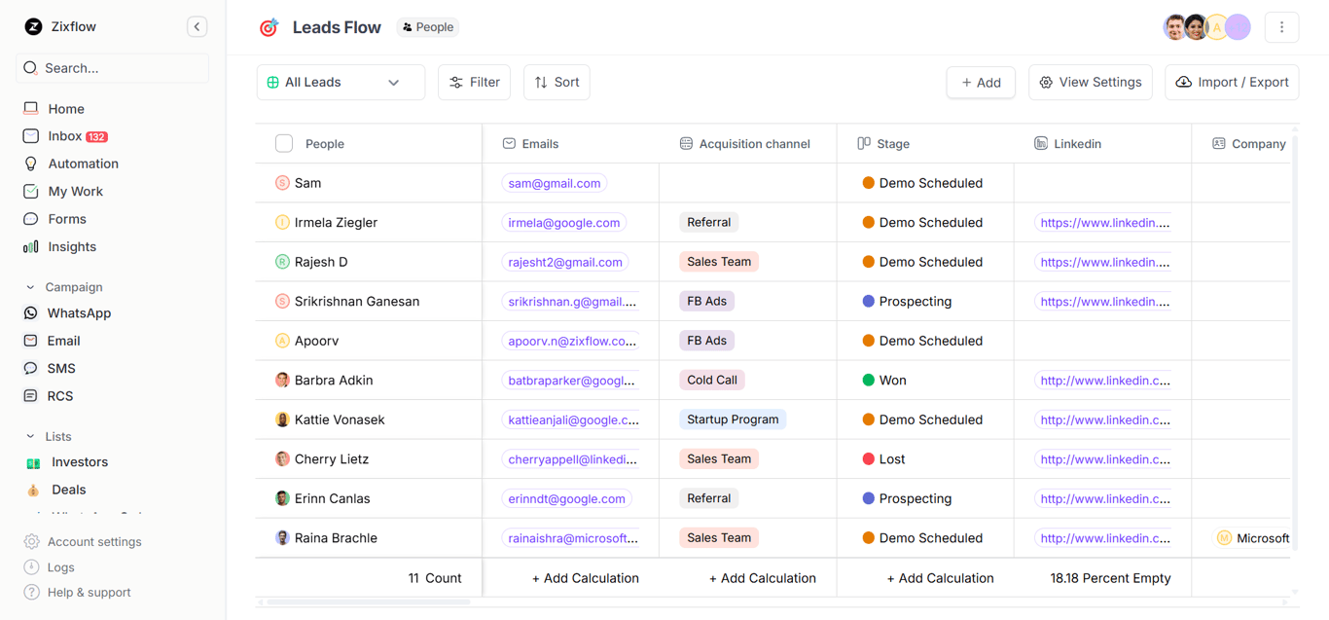The height and width of the screenshot is (620, 1329).
Task: Open the Home icon in the sidebar
Action: point(30,108)
